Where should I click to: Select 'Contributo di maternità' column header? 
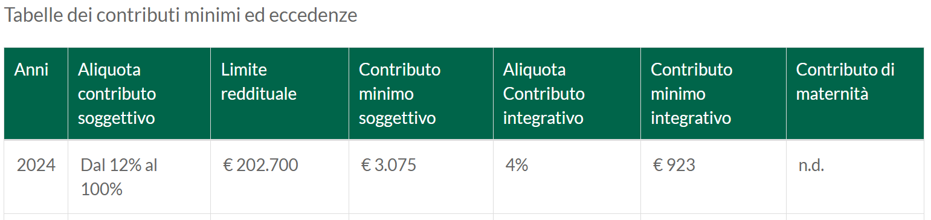click(x=855, y=94)
